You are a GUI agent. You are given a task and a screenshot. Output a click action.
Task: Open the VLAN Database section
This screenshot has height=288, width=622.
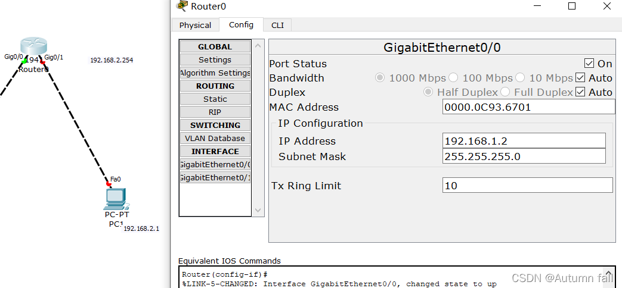click(215, 138)
